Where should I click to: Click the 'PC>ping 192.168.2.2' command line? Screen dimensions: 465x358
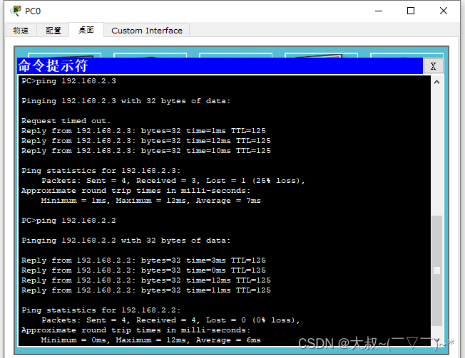pyautogui.click(x=68, y=221)
